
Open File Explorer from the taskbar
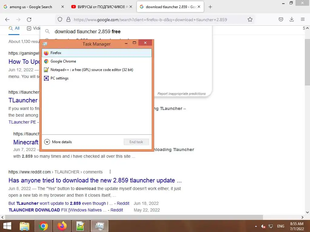tap(25, 226)
